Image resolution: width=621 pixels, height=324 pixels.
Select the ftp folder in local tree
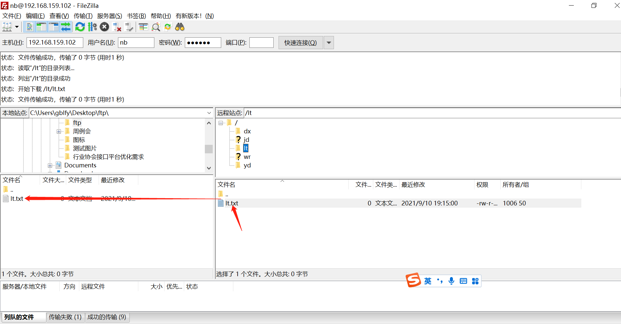77,123
